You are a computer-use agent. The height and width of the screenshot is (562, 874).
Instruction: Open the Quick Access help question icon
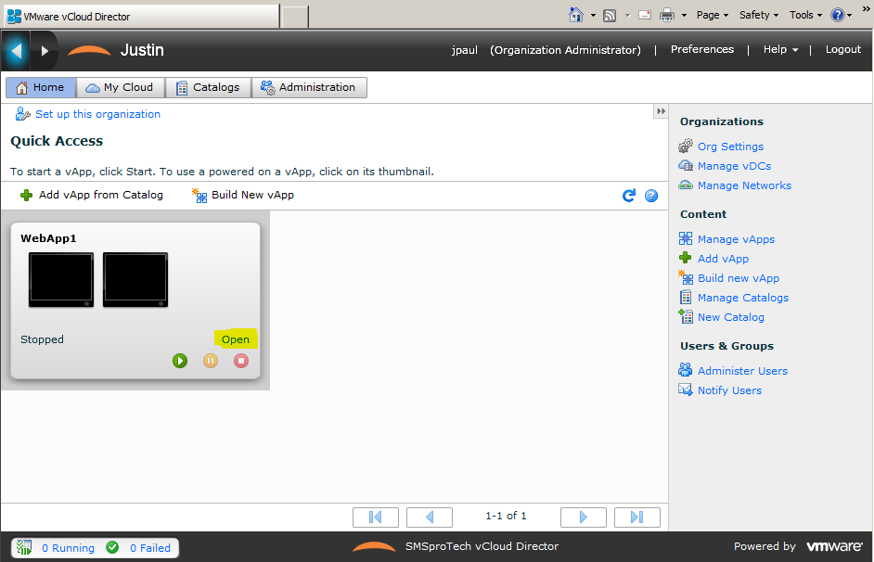(x=651, y=196)
